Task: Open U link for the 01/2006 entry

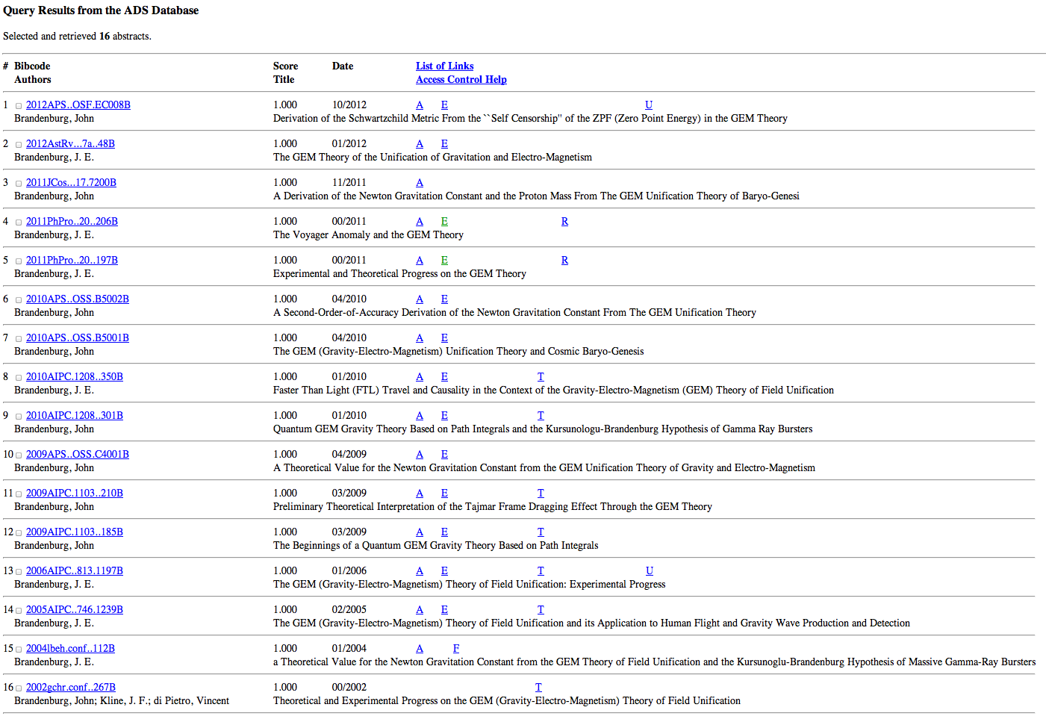Action: click(x=649, y=570)
